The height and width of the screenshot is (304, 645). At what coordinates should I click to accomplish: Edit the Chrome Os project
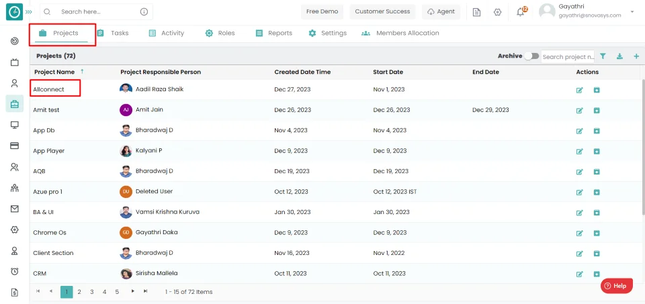(x=580, y=233)
